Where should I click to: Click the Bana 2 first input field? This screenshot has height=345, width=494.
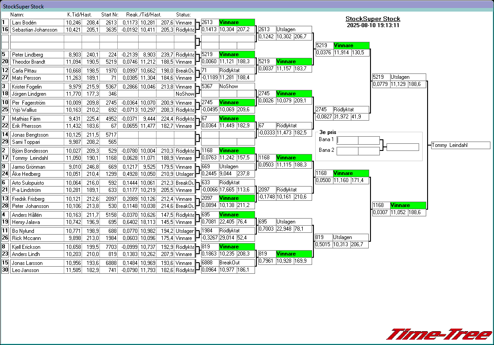[347, 151]
